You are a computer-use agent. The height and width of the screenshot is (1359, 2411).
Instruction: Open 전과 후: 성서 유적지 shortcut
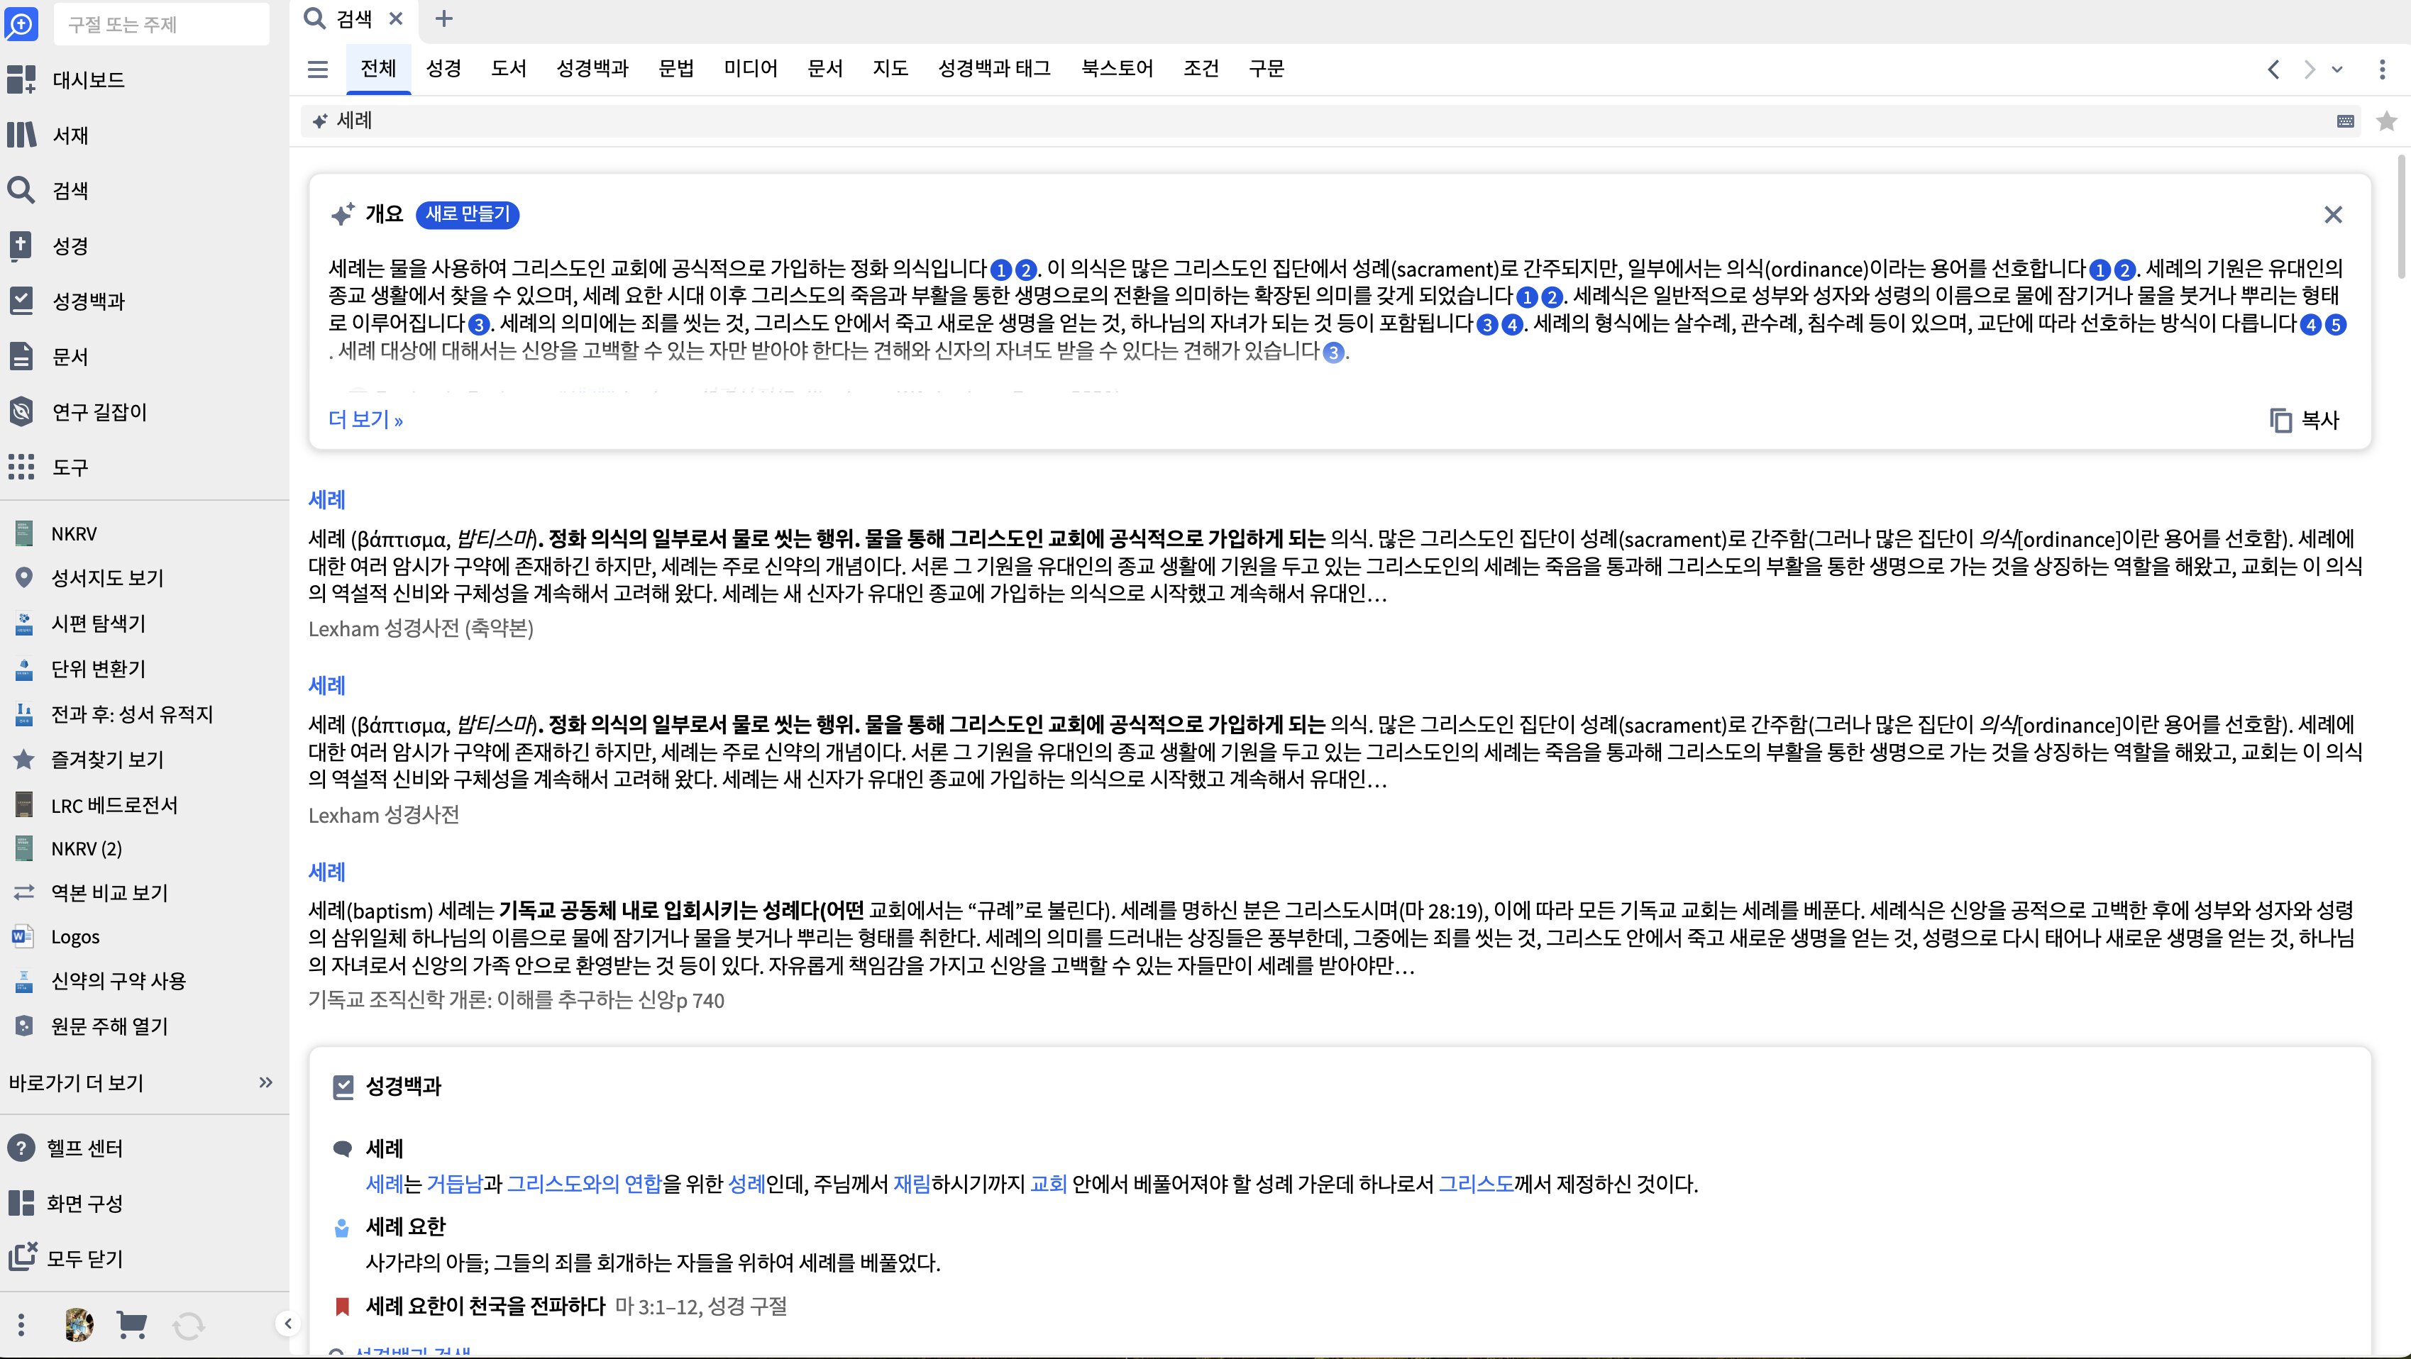[x=132, y=714]
